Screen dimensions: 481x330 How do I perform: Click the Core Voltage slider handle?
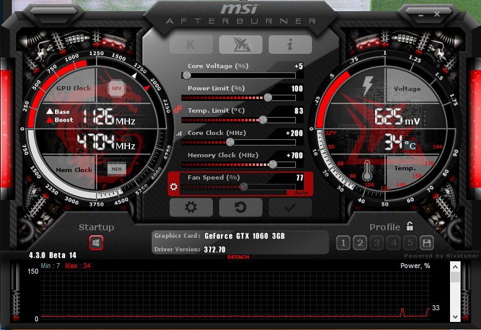186,75
